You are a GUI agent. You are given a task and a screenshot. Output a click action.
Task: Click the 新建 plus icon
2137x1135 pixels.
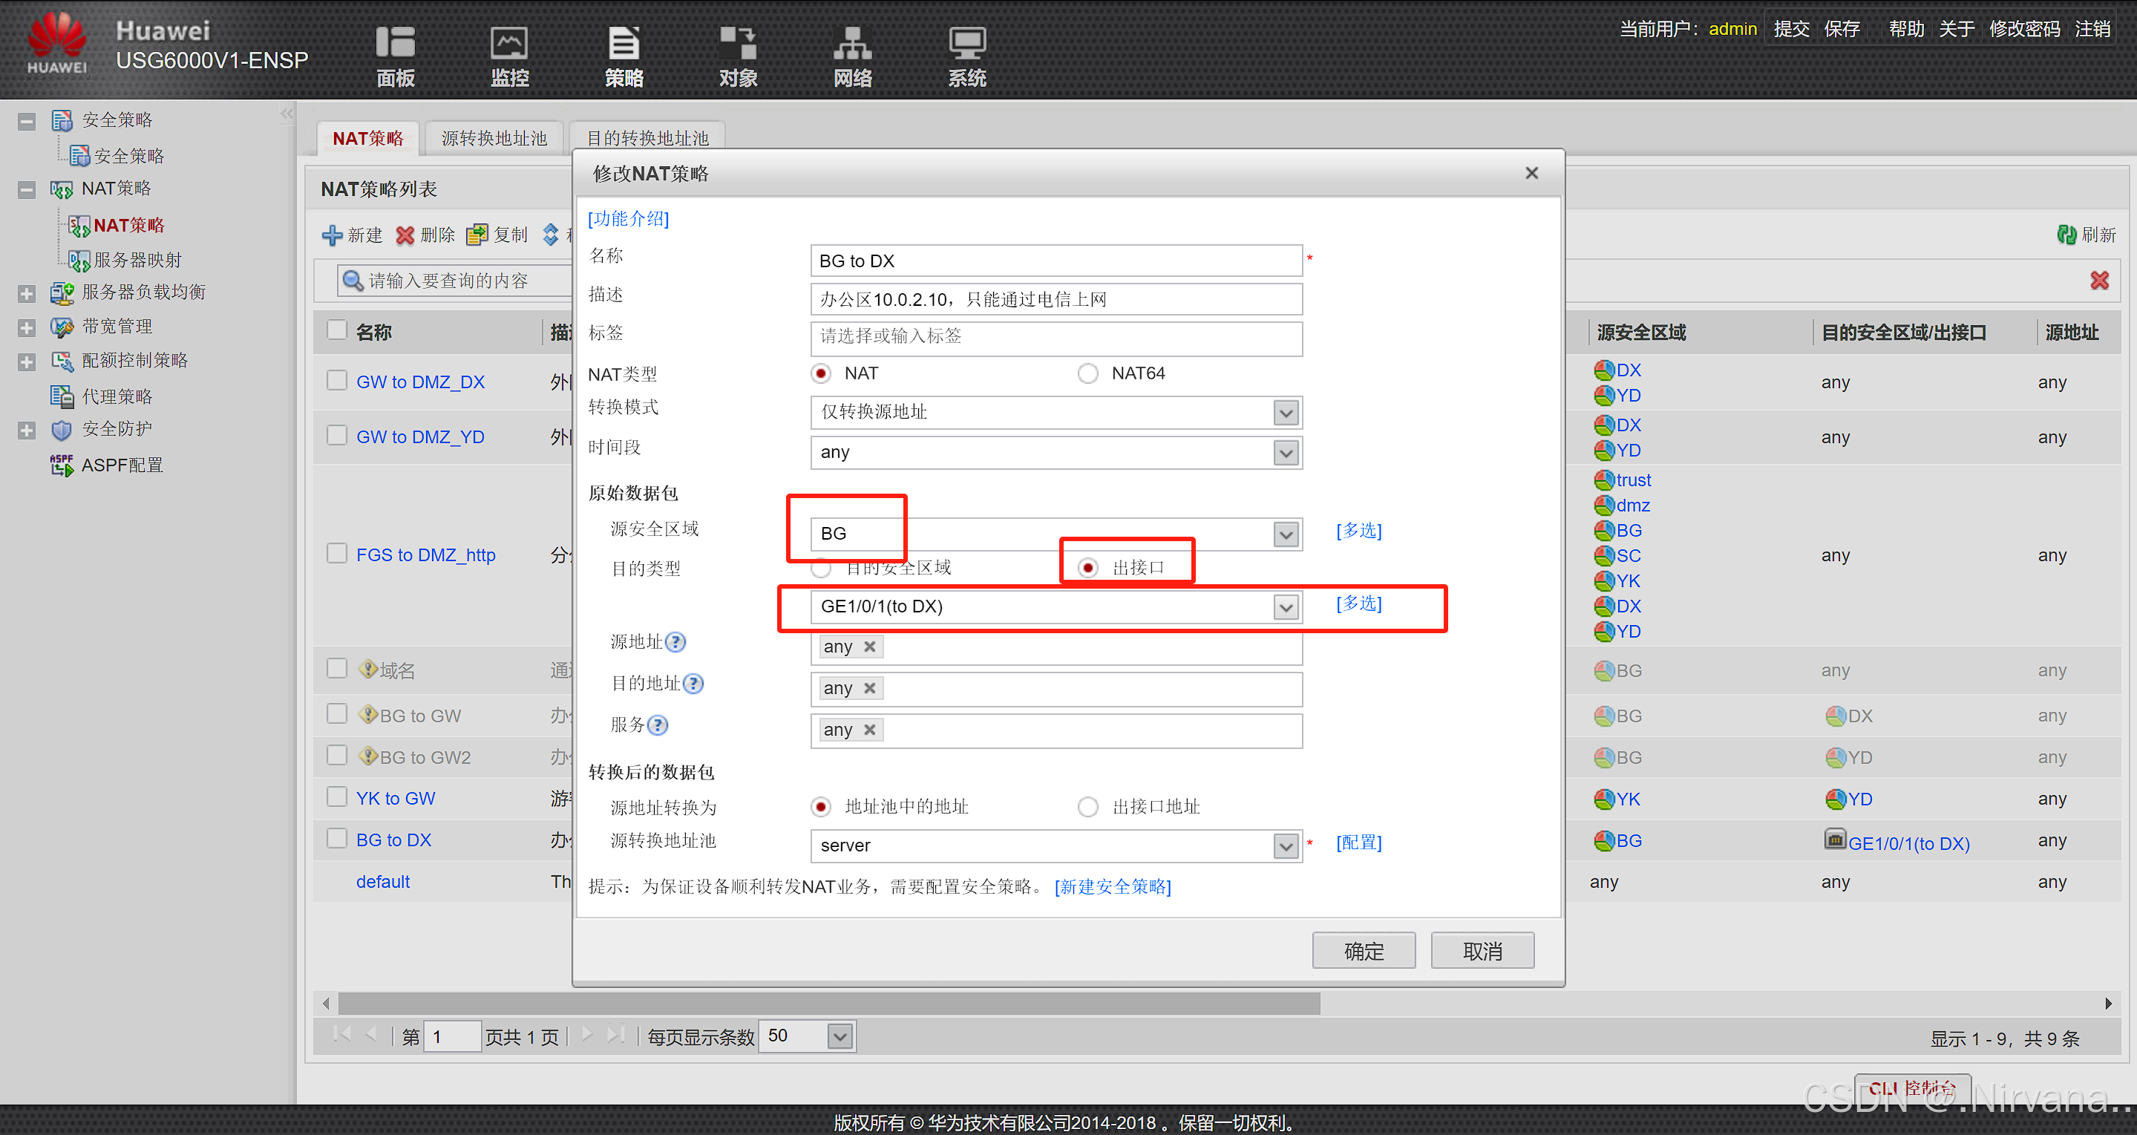click(x=332, y=235)
